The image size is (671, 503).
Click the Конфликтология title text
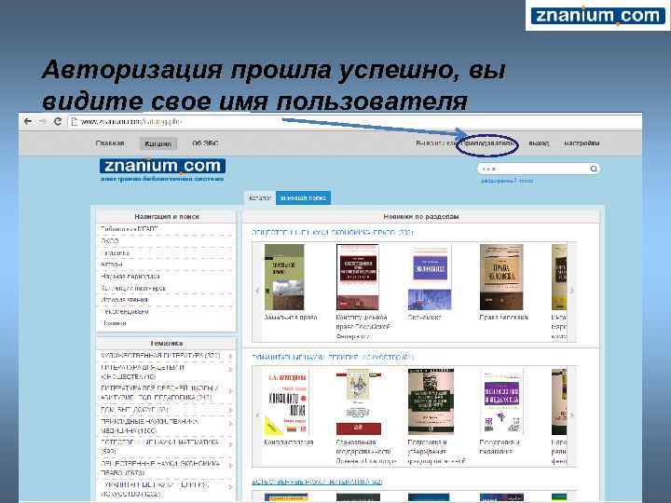(x=289, y=442)
